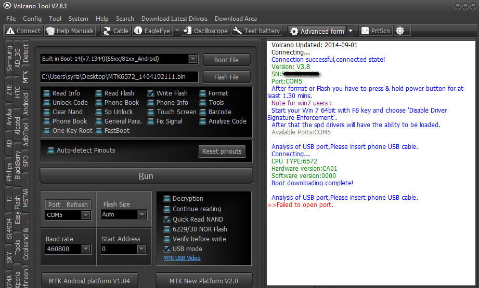Switch to the SPD vertical tab
The width and height of the screenshot is (479, 288).
coord(25,161)
